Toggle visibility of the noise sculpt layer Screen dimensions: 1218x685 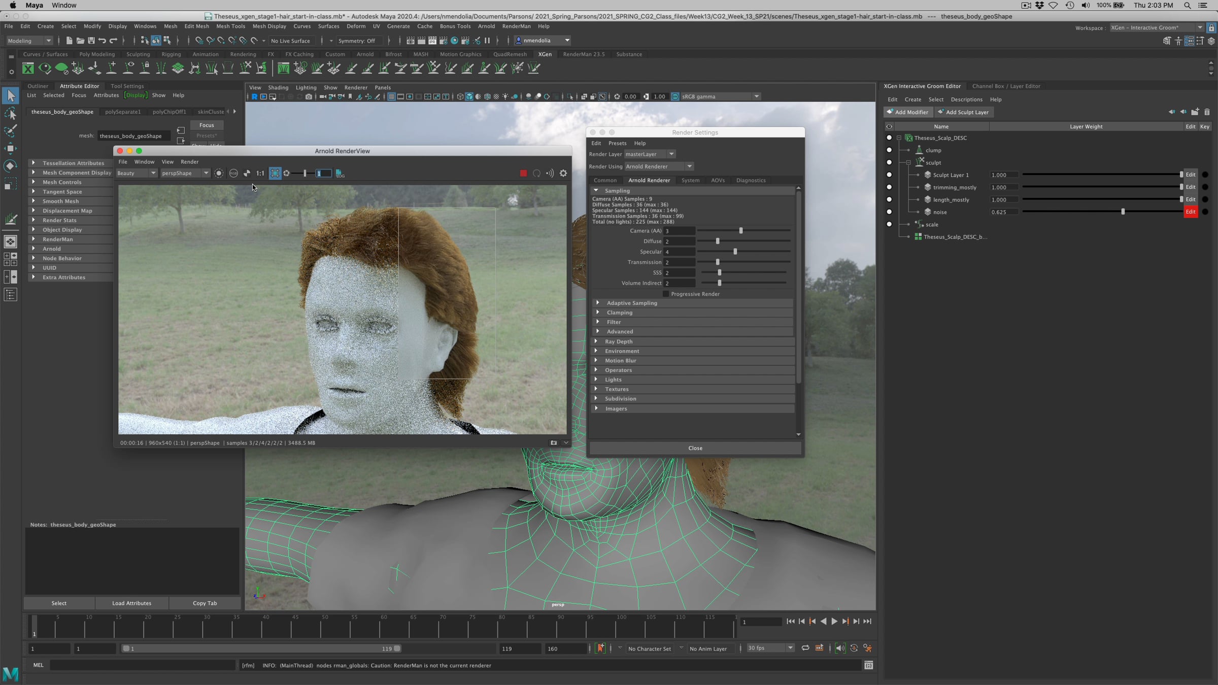click(889, 212)
